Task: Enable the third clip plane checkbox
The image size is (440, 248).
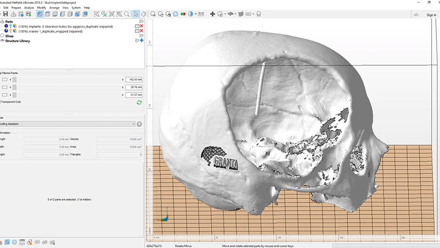Action: click(5, 95)
